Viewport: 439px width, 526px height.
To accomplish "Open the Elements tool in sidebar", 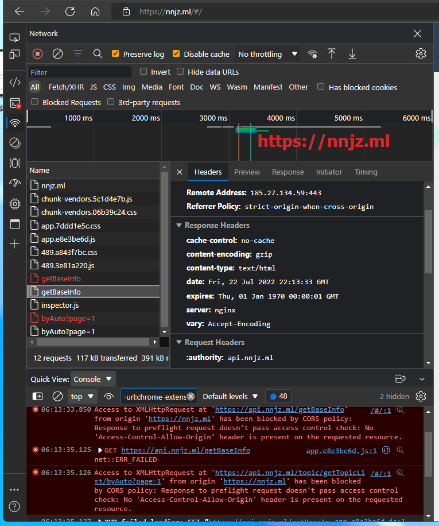I will pos(15,82).
